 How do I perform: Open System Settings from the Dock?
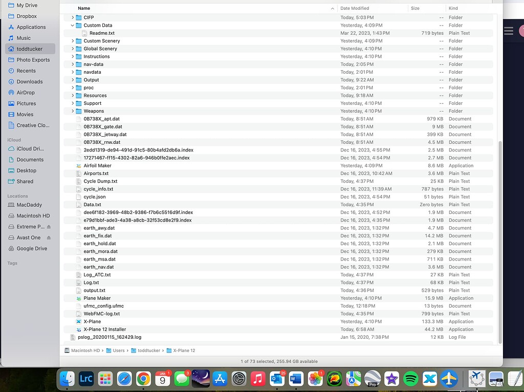click(239, 379)
